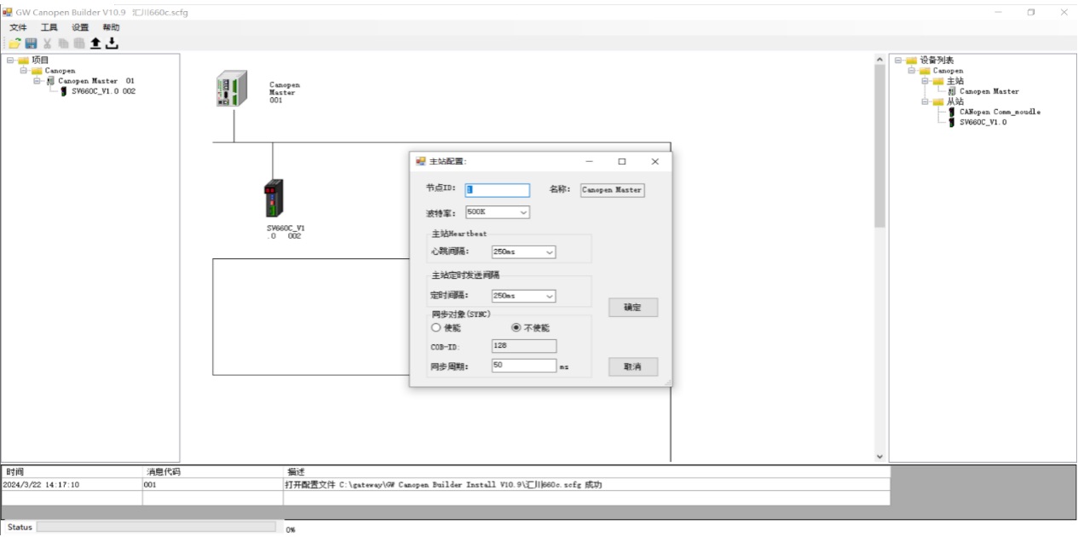Image resolution: width=1078 pixels, height=537 pixels.
Task: Click the 取消 button
Action: [x=632, y=367]
